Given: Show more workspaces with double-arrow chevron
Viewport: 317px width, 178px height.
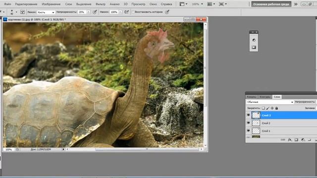Looking at the screenshot, I should point(296,4).
